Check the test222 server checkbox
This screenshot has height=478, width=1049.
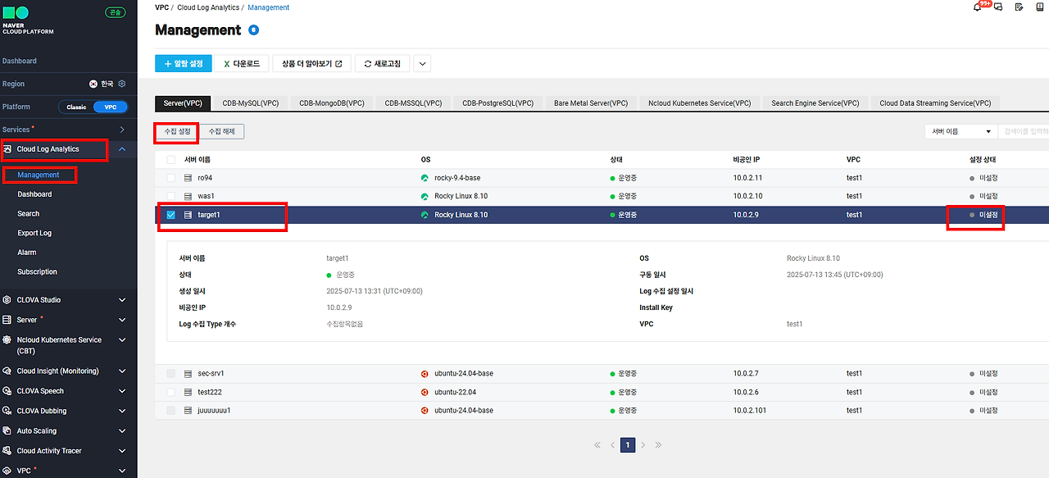point(171,392)
